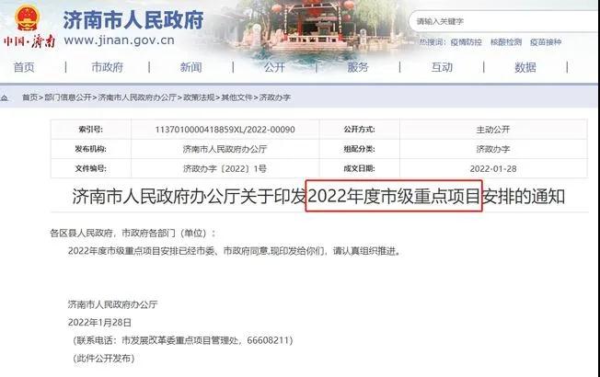Click the 济南市人民政府 site title
This screenshot has width=600, height=377.
click(x=133, y=20)
